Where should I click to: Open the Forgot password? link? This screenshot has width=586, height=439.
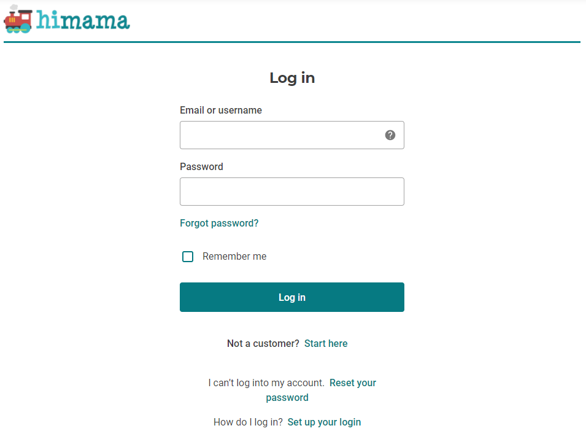click(x=219, y=223)
